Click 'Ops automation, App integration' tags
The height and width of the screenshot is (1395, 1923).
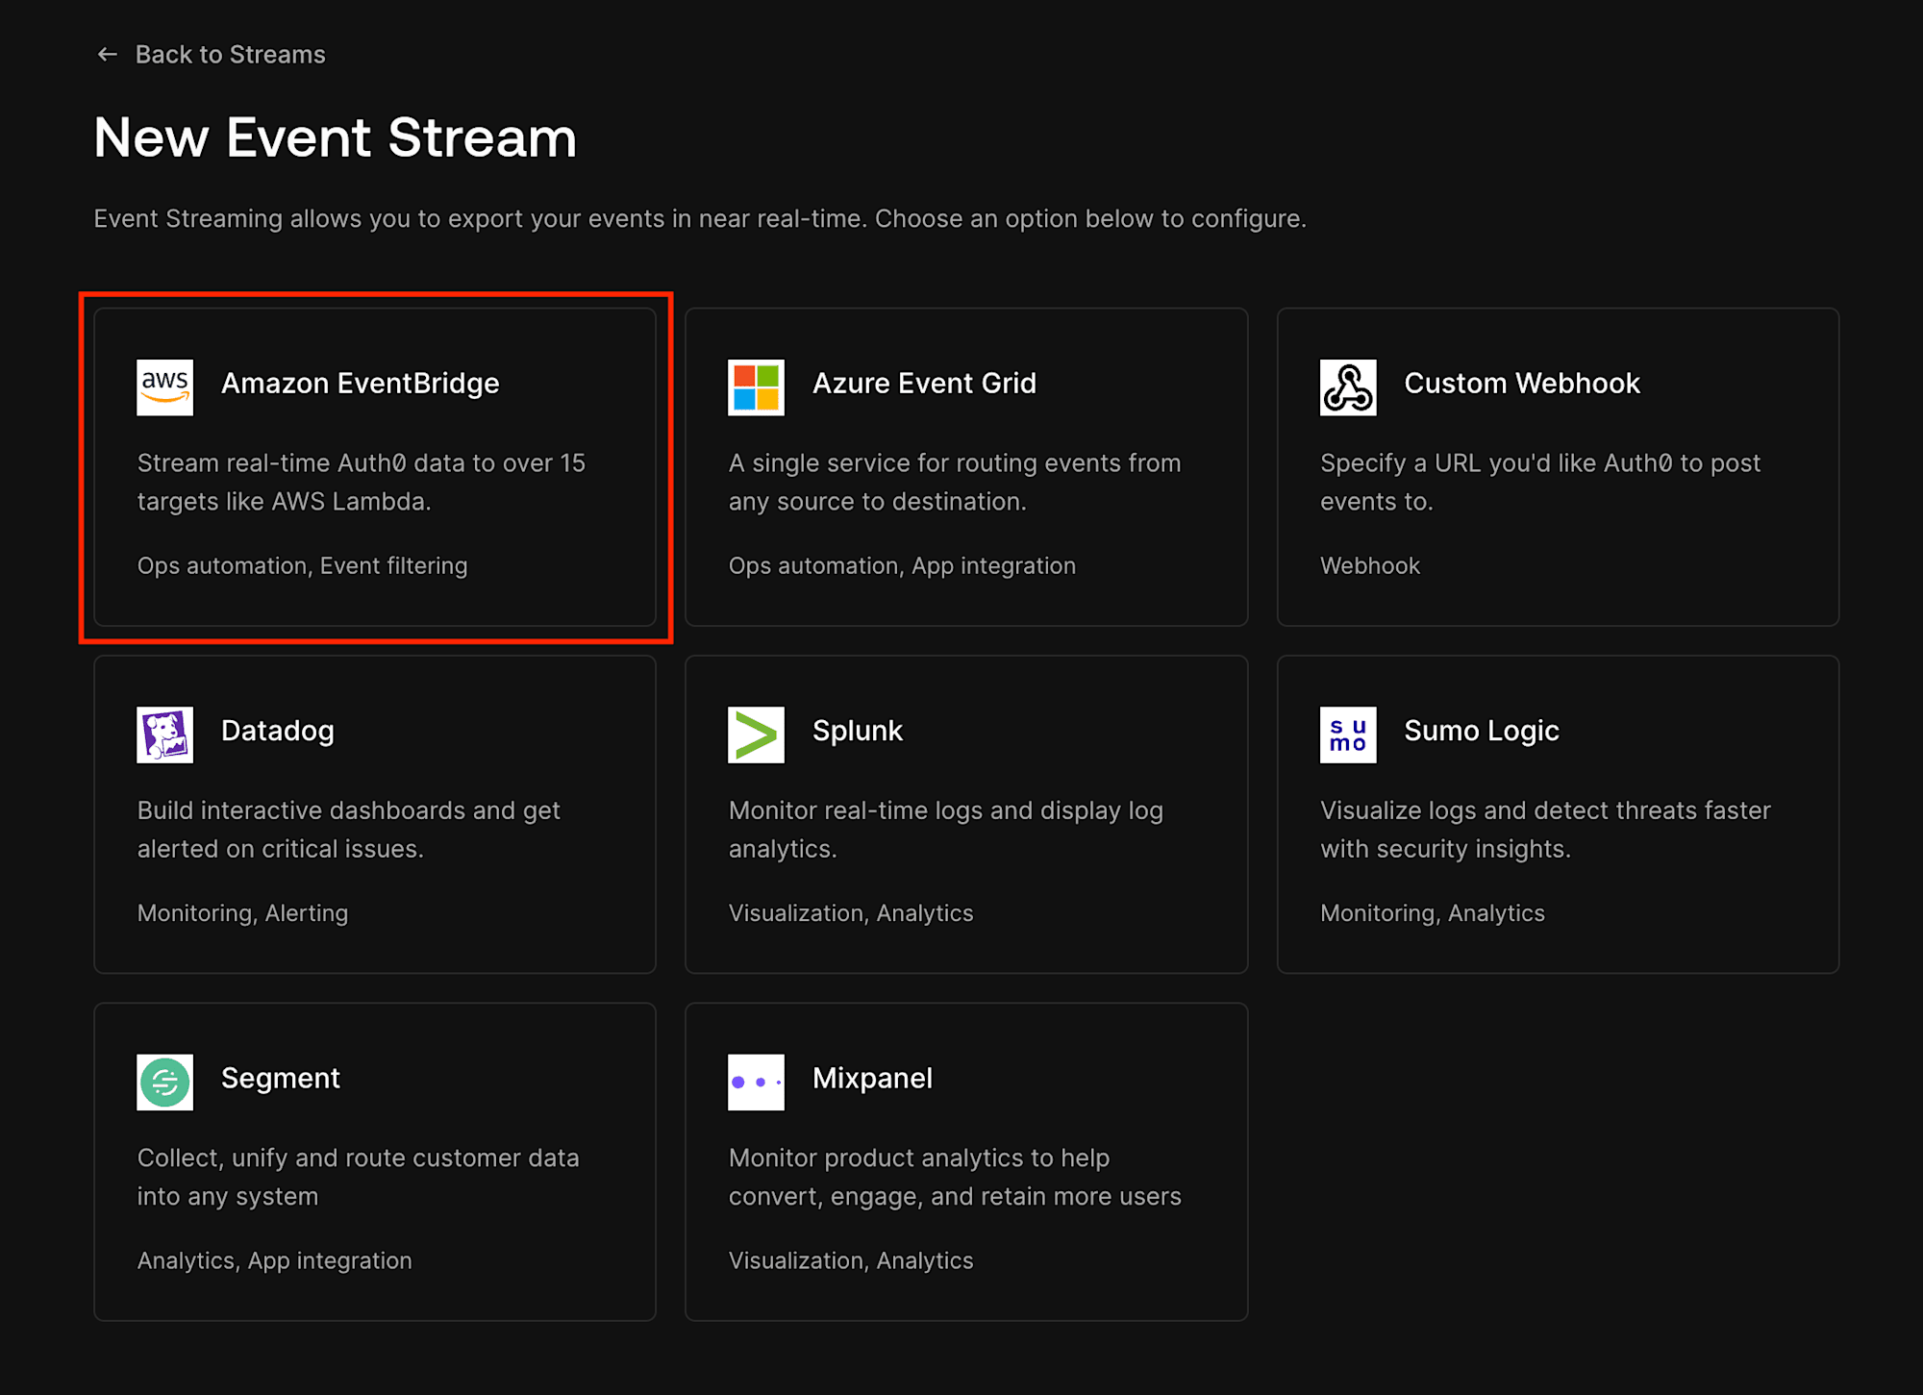coord(902,566)
